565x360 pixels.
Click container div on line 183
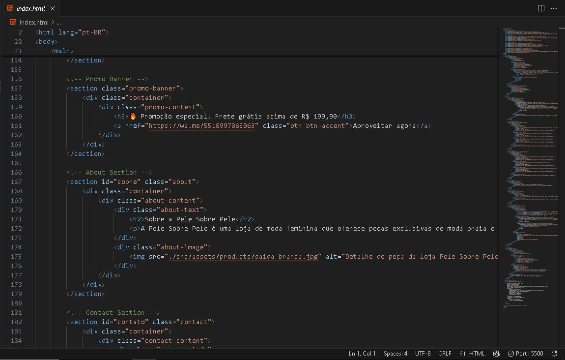coord(127,331)
